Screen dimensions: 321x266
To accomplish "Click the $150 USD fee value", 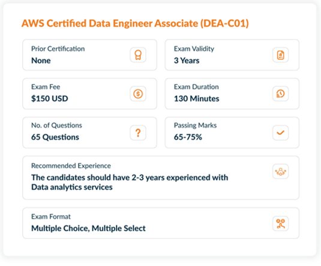I will tap(50, 98).
